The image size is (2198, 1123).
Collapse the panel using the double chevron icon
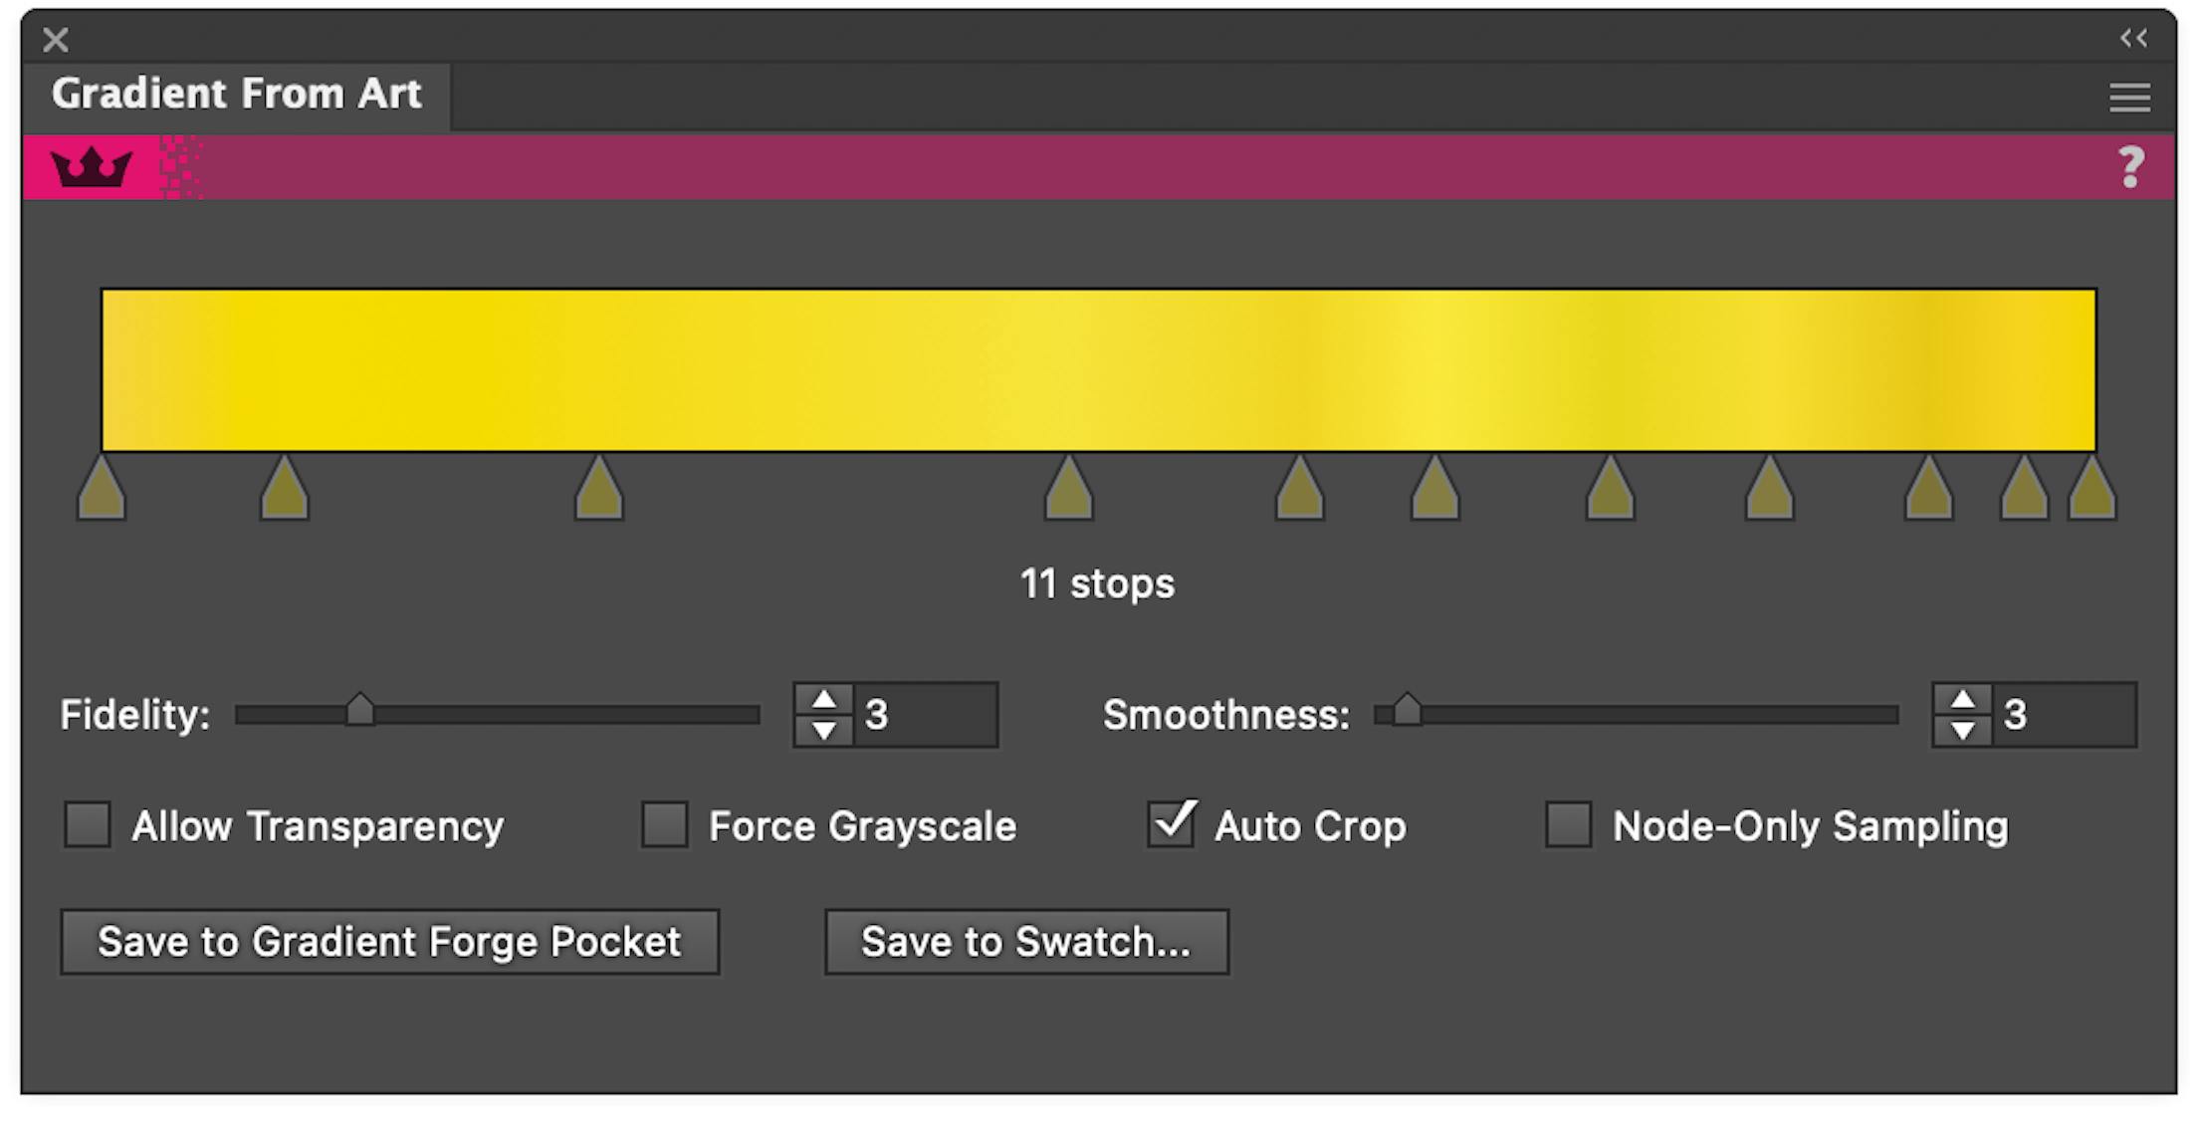click(x=2133, y=39)
